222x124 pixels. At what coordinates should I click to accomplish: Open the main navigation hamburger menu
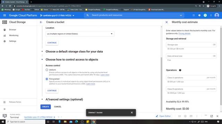(5, 15)
